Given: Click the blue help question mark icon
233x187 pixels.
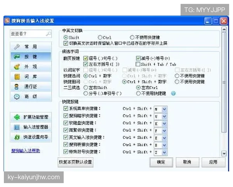Looking at the screenshot, I should pos(173,93).
